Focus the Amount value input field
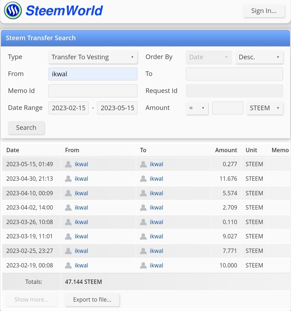Image resolution: width=291 pixels, height=311 pixels. [228, 108]
